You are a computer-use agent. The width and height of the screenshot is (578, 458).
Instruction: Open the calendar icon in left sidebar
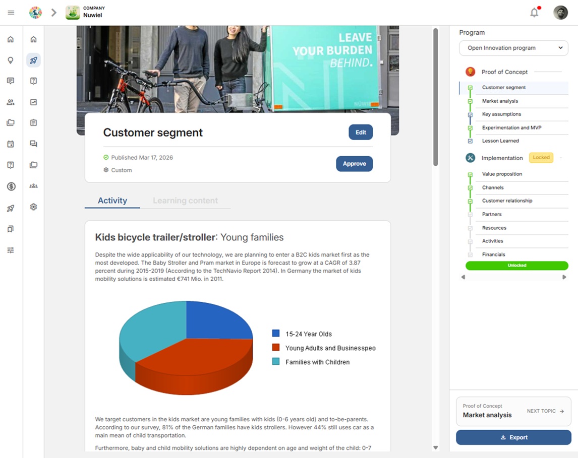(11, 144)
